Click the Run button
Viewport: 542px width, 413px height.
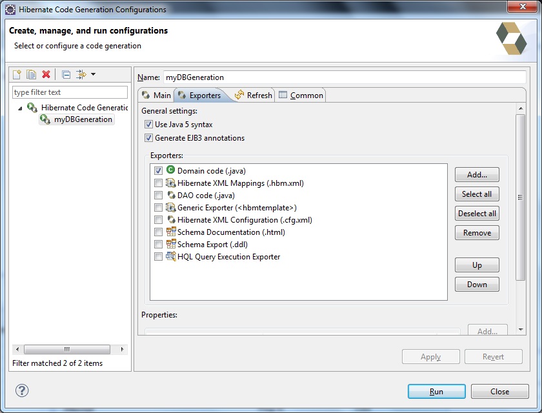click(x=437, y=391)
